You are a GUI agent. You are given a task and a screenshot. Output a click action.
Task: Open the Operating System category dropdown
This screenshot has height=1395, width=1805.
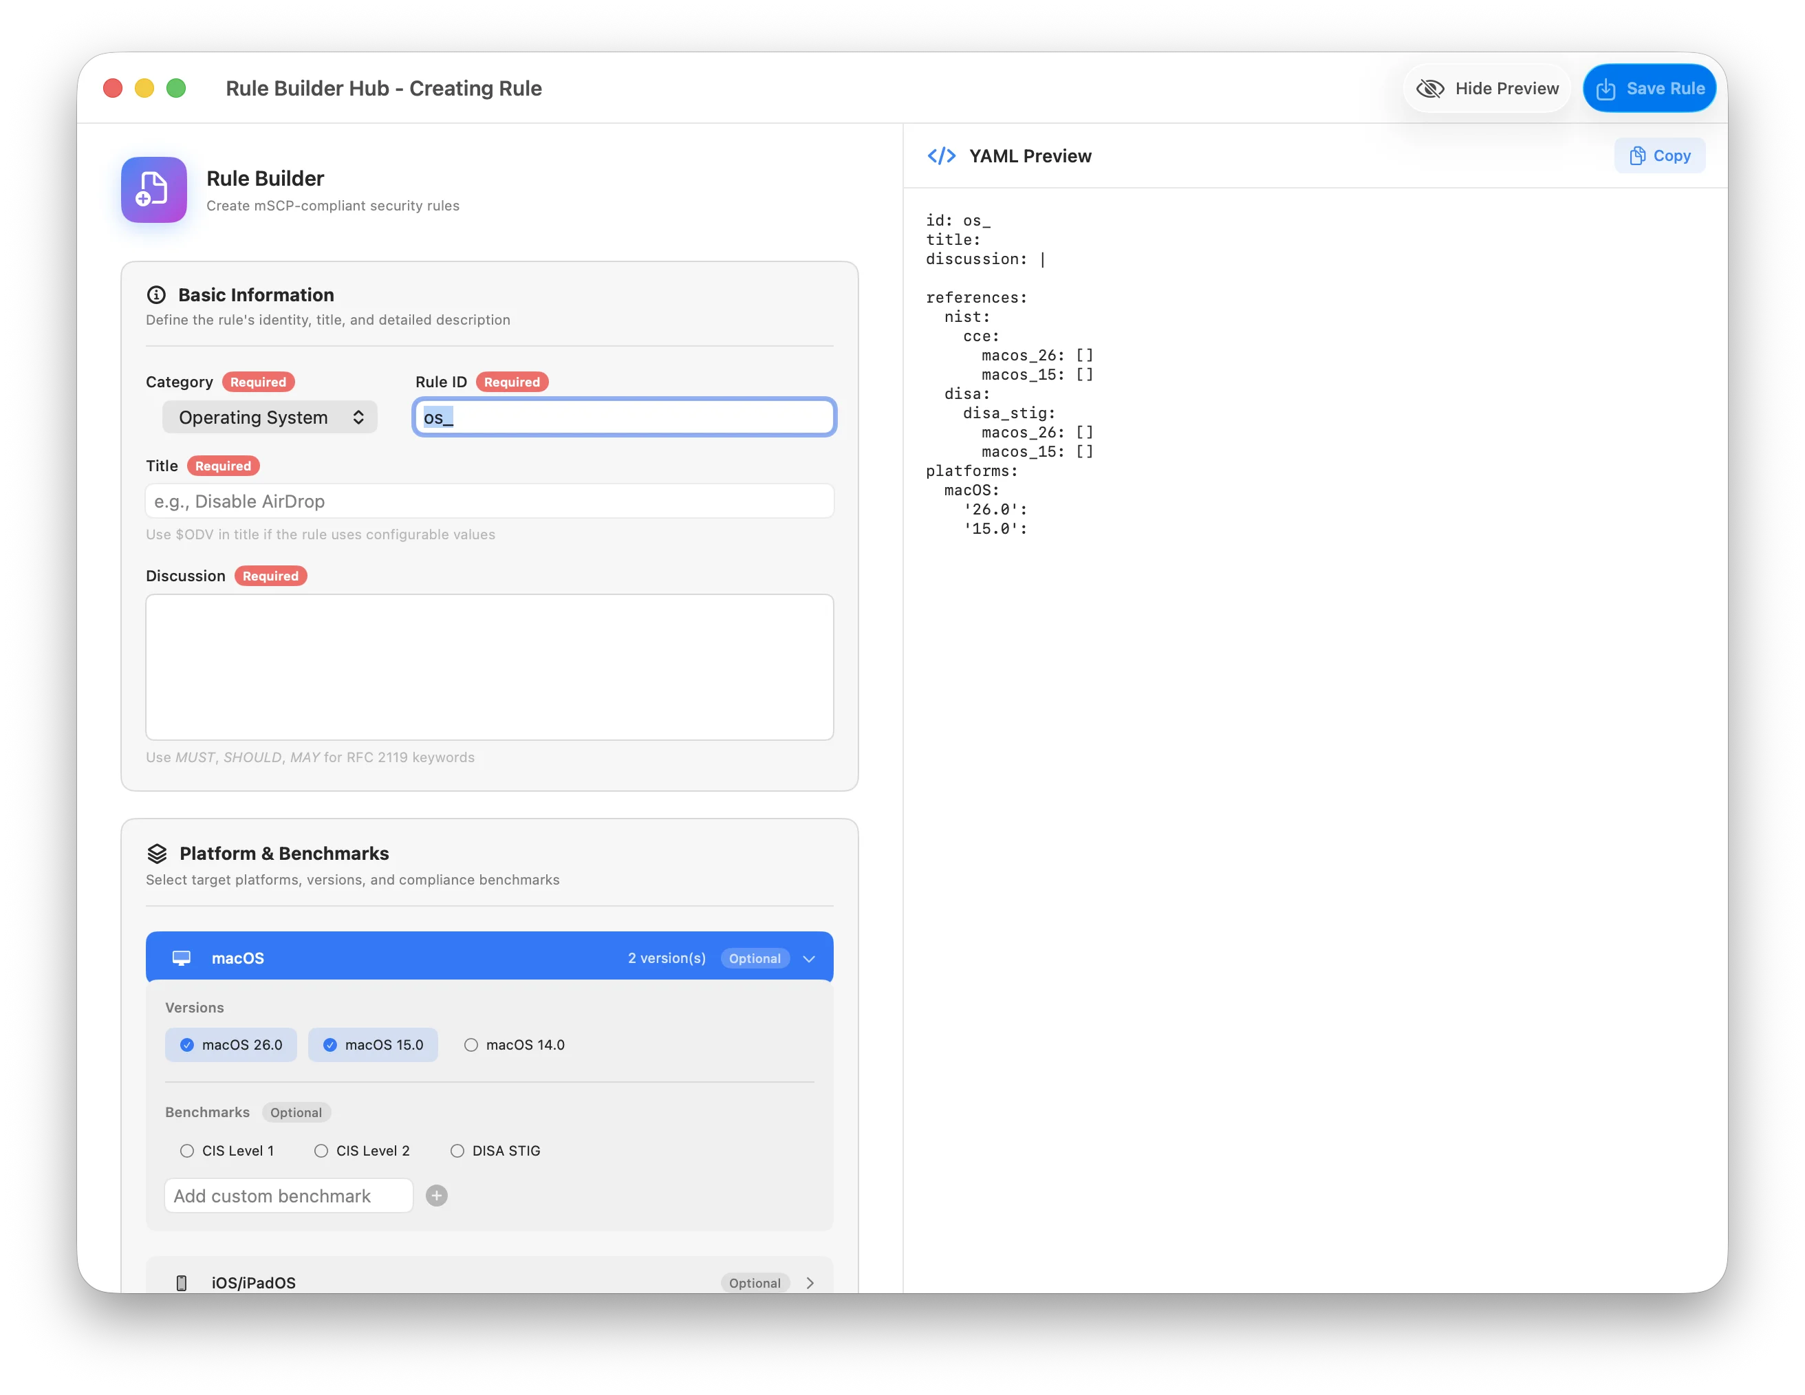[270, 418]
